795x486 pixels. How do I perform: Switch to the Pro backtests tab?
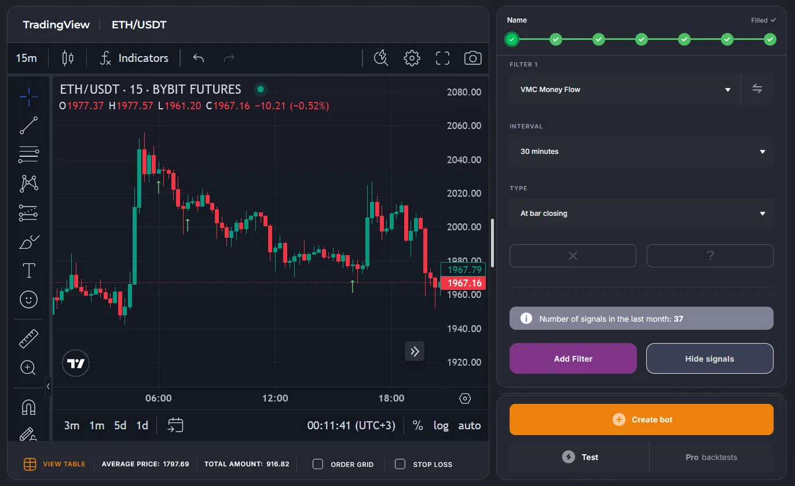click(711, 457)
